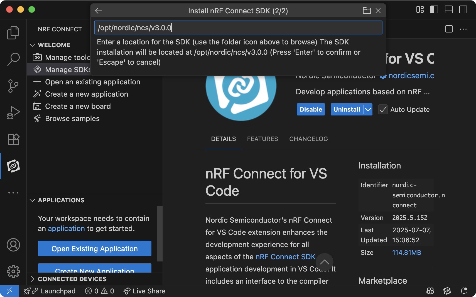This screenshot has width=476, height=297.
Task: Open the Extensions view icon
Action: tap(13, 139)
